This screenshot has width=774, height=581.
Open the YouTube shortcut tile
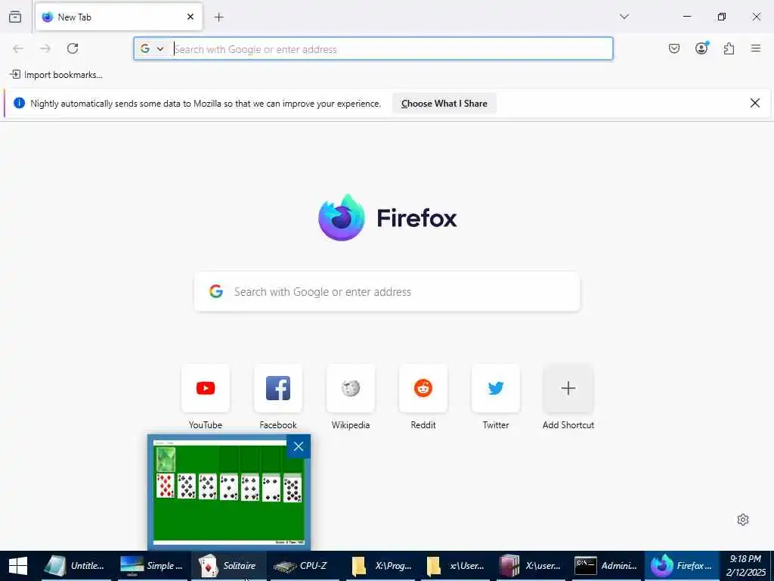206,388
